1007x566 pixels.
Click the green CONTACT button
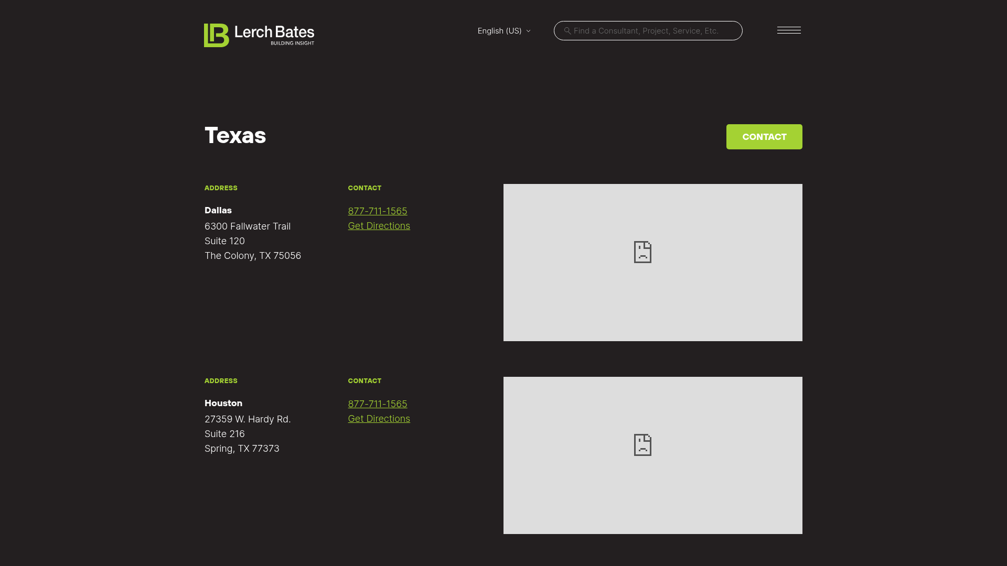click(764, 136)
